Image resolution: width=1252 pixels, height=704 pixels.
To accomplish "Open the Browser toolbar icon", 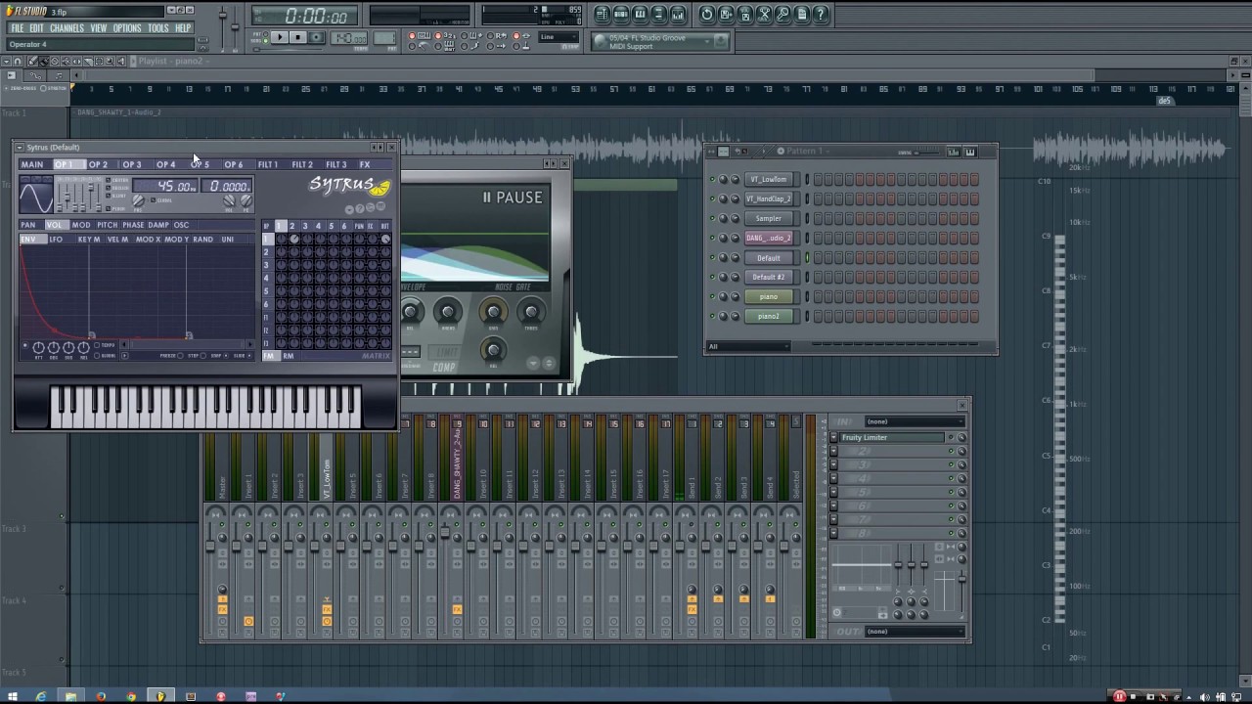I will tap(658, 14).
